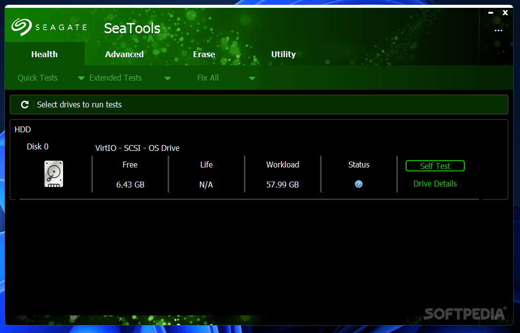Switch to the Health tab
The width and height of the screenshot is (520, 333).
point(44,54)
